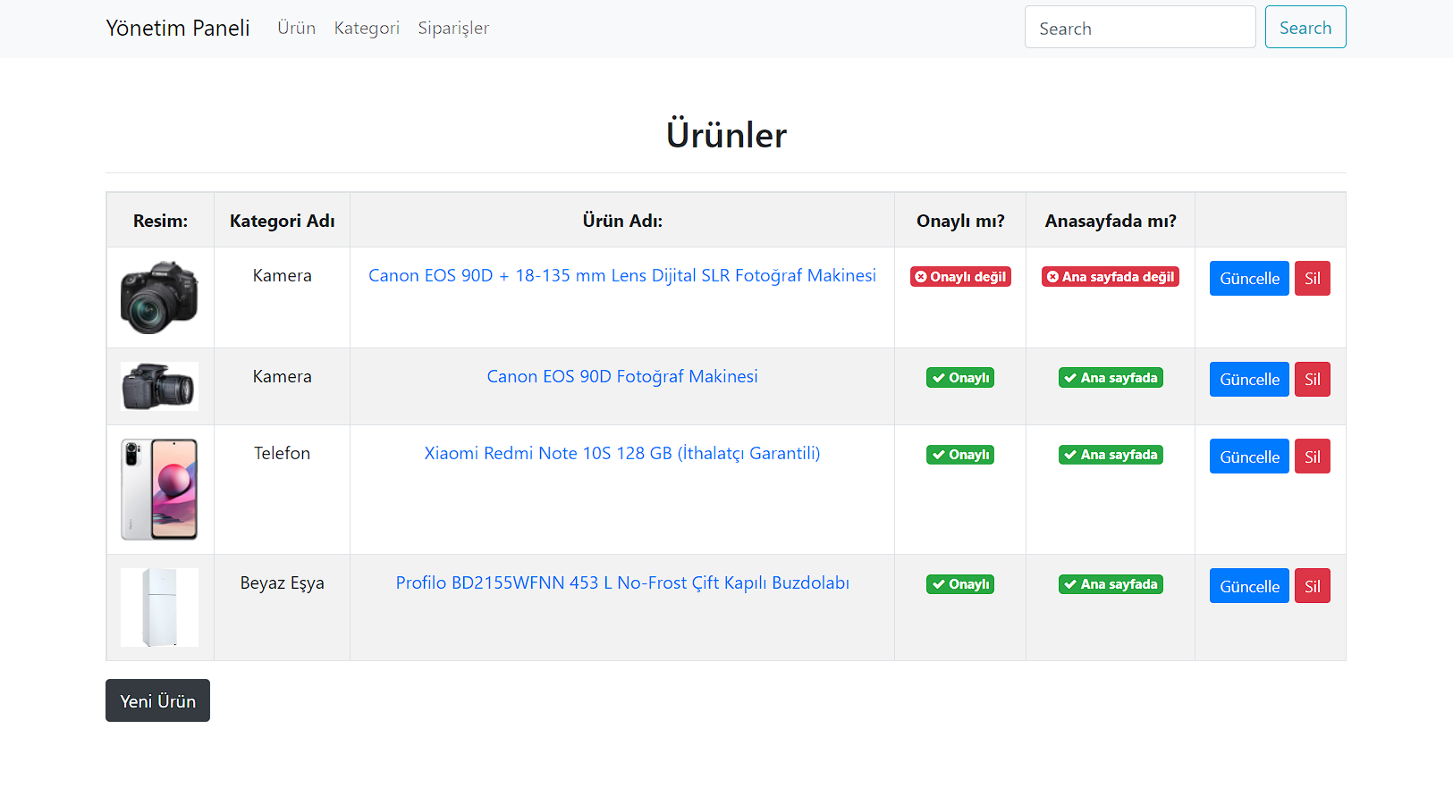Click the Yeni Ürün button

(x=157, y=700)
